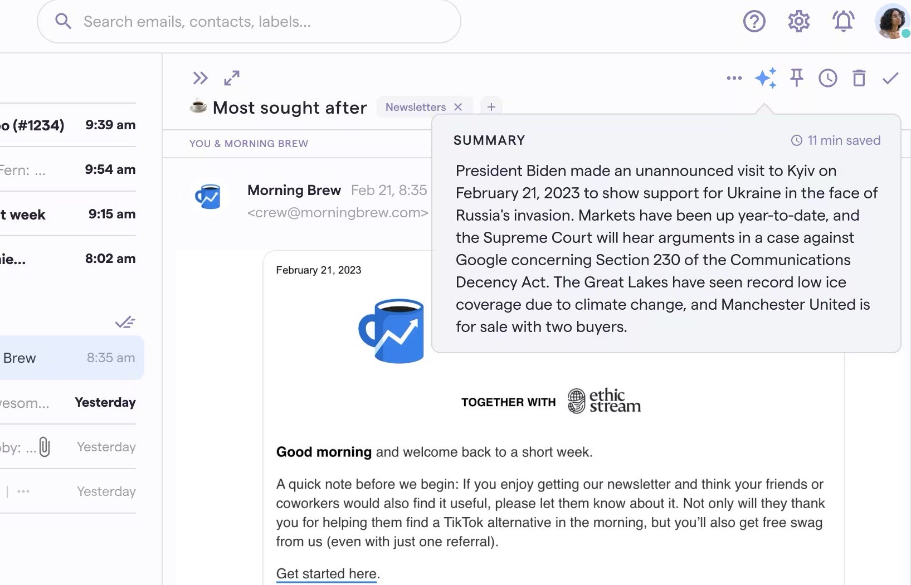Open the Get started here link
The width and height of the screenshot is (911, 585).
coord(327,574)
